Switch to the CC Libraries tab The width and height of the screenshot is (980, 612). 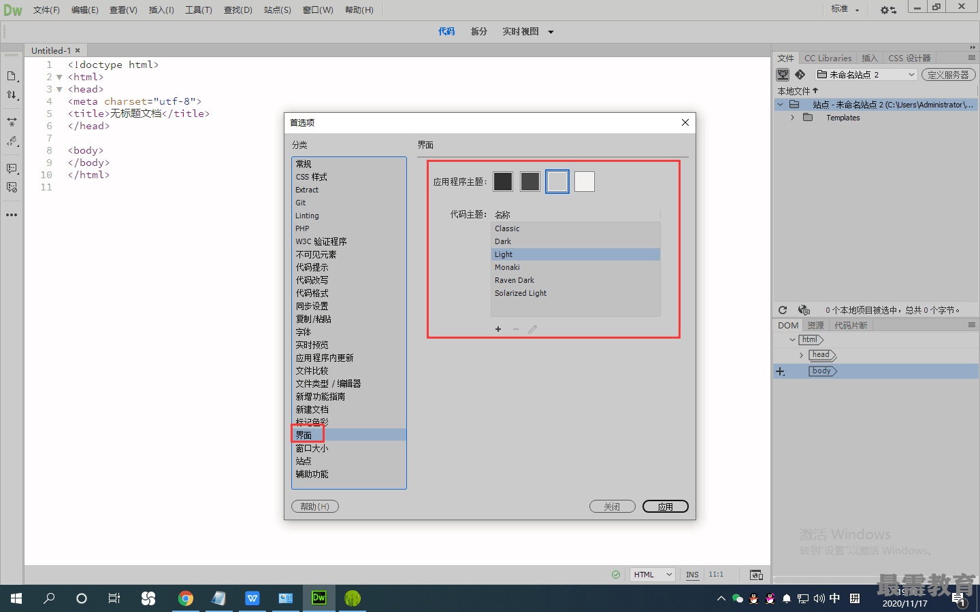point(828,58)
